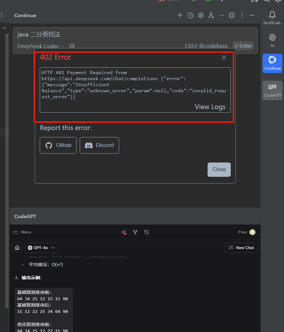Click the left panel vertical scrollbar
The image size is (284, 332).
tap(7, 171)
